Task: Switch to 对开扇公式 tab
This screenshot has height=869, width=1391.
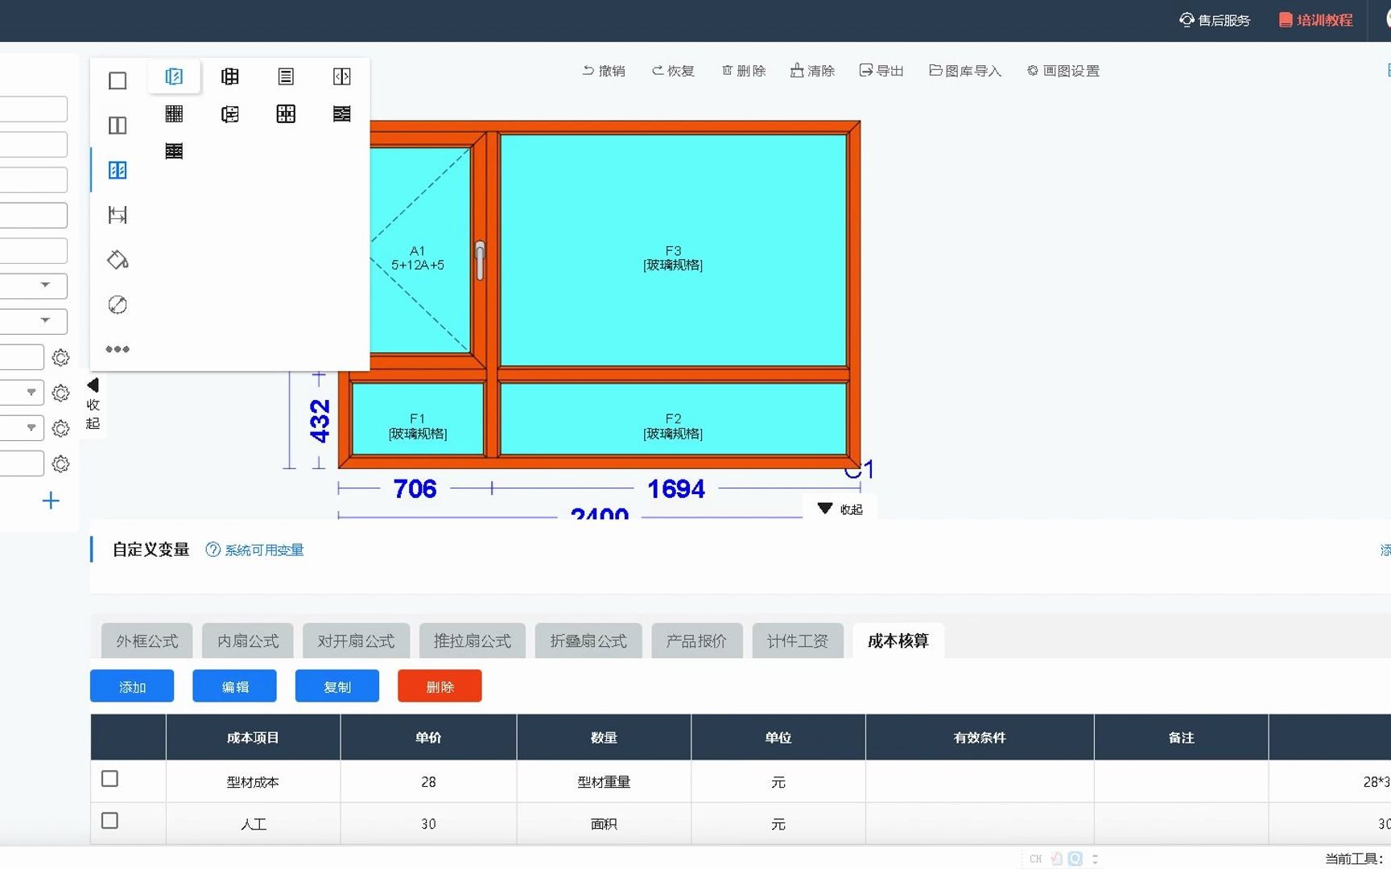Action: (357, 641)
